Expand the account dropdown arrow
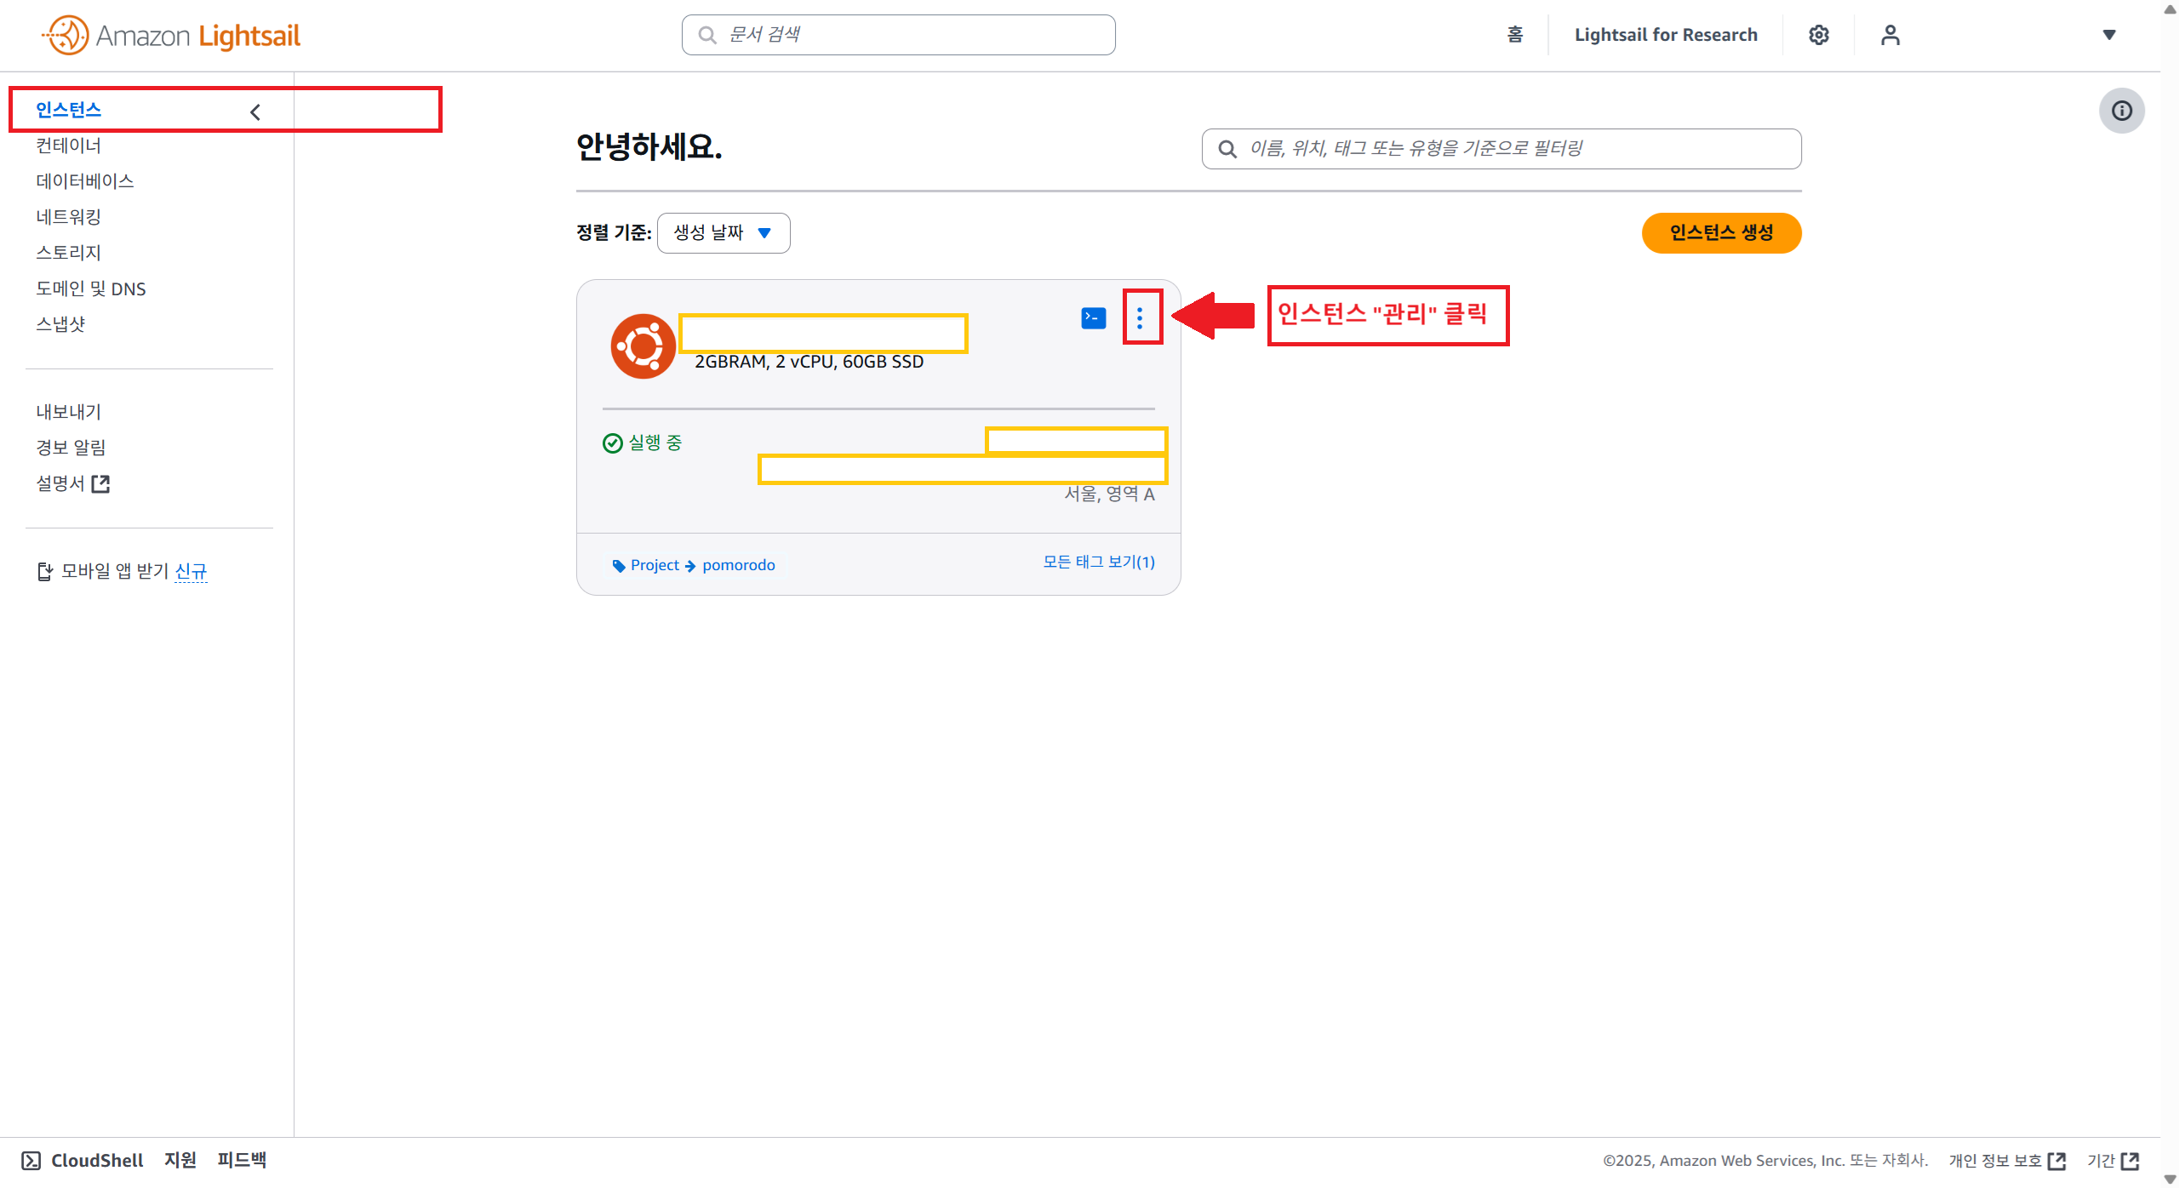2179x1188 pixels. [x=2109, y=35]
